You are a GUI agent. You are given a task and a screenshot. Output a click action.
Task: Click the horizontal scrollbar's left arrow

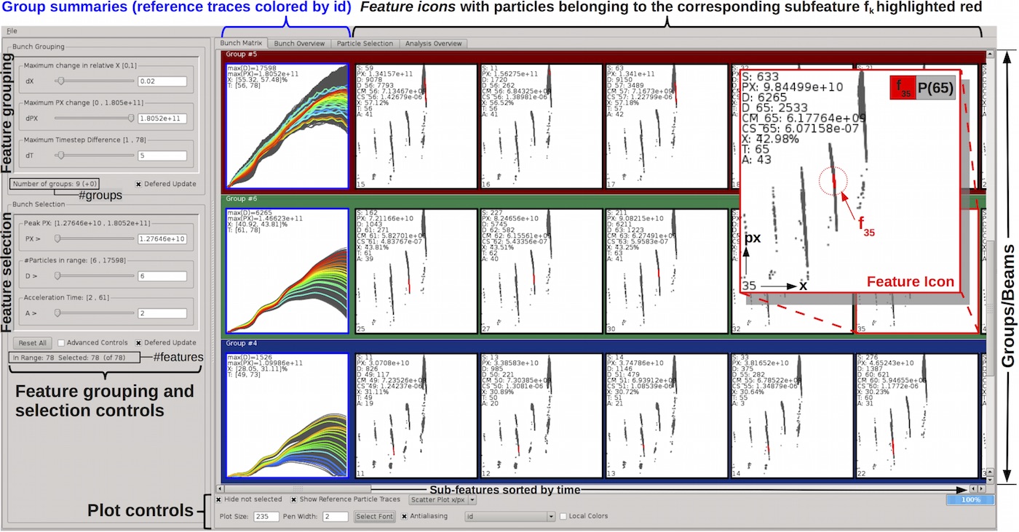pyautogui.click(x=221, y=489)
